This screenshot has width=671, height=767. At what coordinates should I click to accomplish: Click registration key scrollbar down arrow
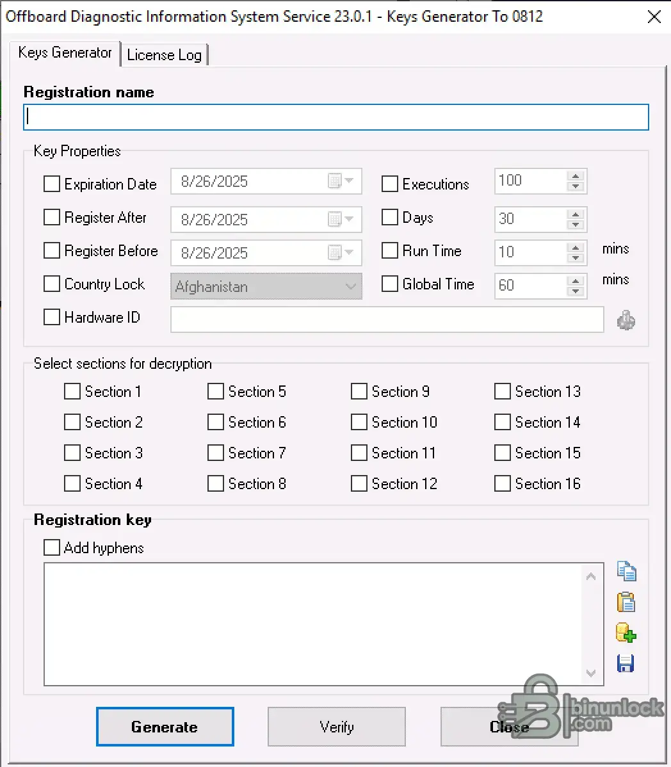(x=591, y=673)
